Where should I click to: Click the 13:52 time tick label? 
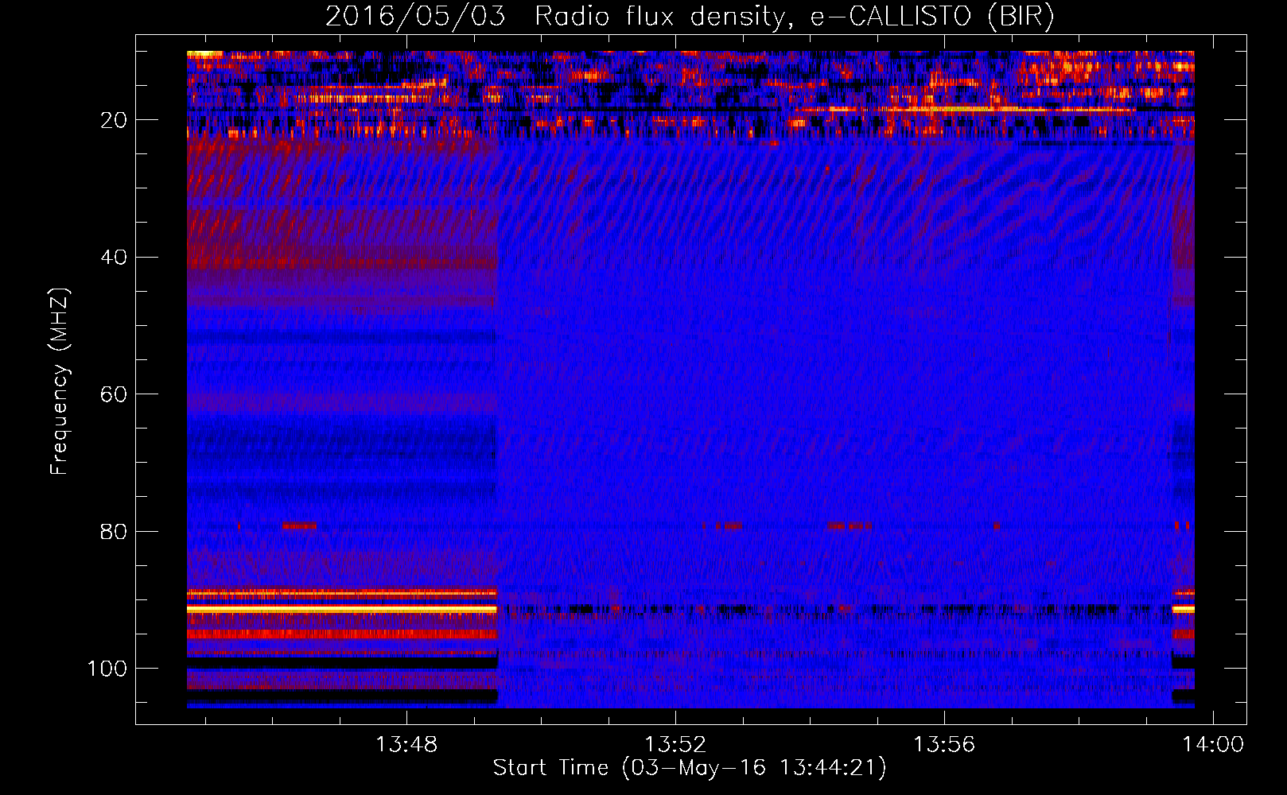[675, 745]
